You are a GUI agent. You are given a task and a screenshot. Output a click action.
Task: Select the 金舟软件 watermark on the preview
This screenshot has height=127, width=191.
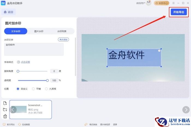tap(134, 58)
